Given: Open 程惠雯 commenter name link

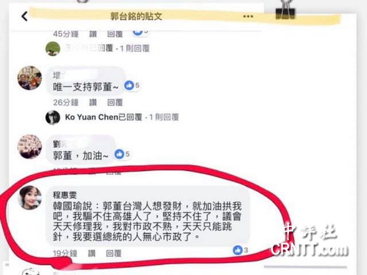Looking at the screenshot, I should pyautogui.click(x=65, y=195).
